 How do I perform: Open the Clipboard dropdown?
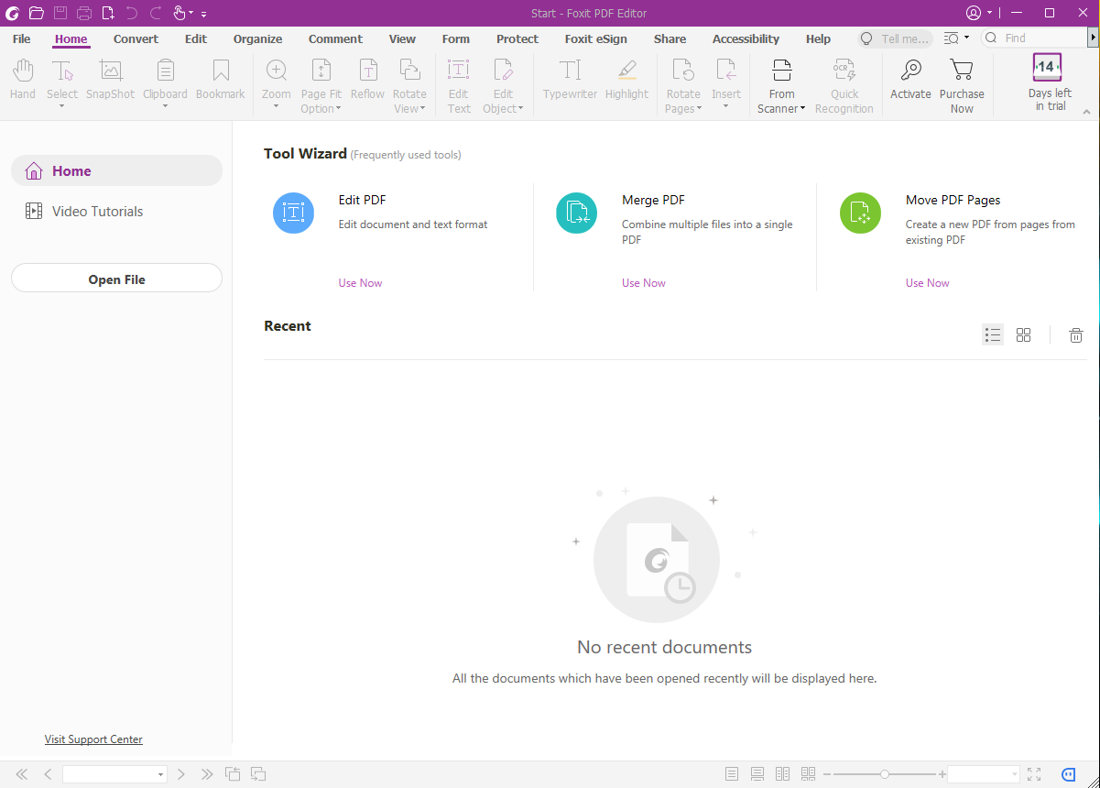click(x=165, y=106)
